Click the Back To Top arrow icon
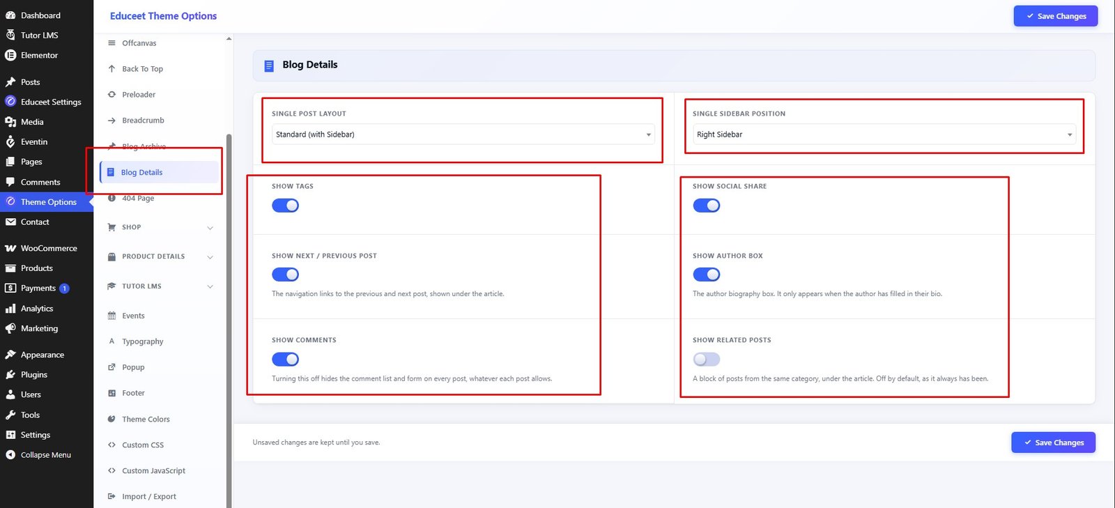Image resolution: width=1115 pixels, height=508 pixels. (111, 69)
